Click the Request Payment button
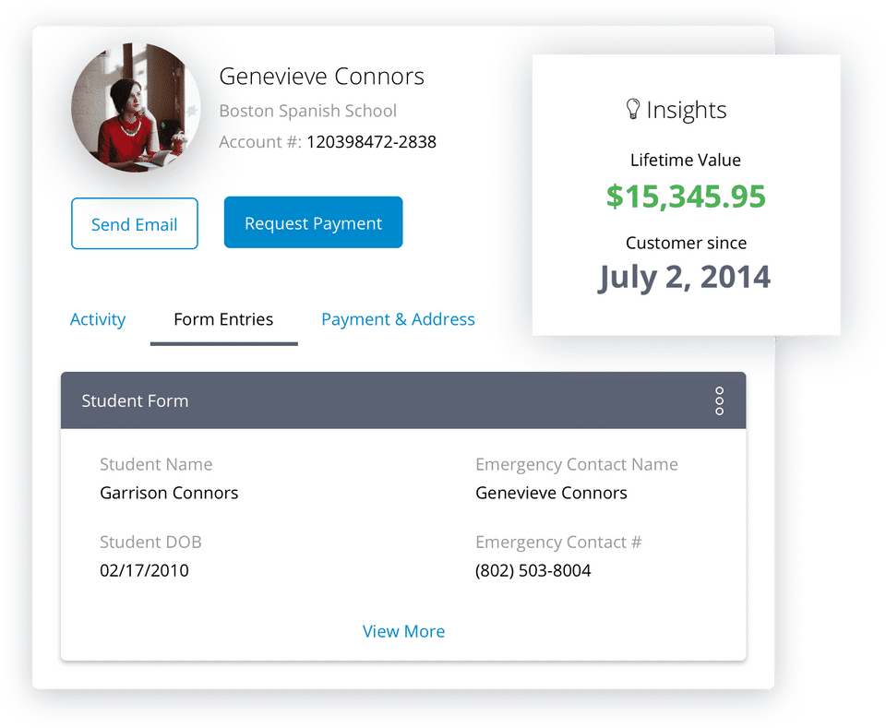 [x=313, y=222]
